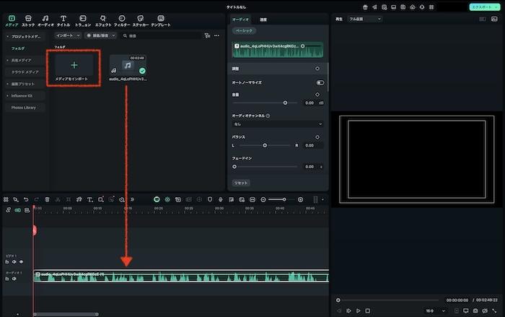Open the オーディオ tab in the top media toolbar
This screenshot has height=317, width=505.
pyautogui.click(x=45, y=19)
